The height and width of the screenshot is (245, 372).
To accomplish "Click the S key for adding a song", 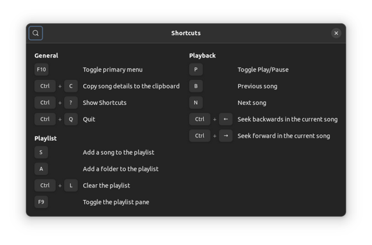I will [41, 152].
